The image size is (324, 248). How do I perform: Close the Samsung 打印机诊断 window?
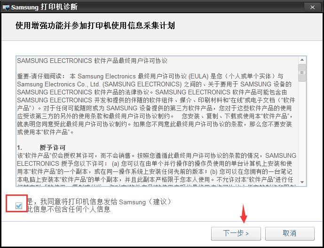[x=312, y=7]
